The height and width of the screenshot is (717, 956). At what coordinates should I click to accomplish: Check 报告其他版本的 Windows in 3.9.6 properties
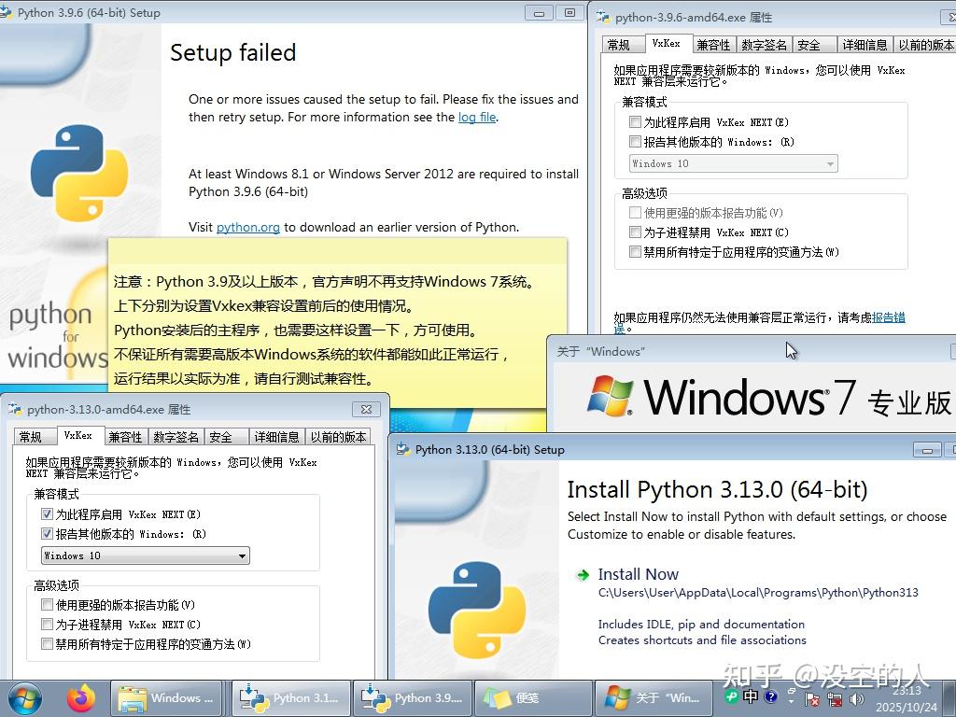click(x=635, y=142)
